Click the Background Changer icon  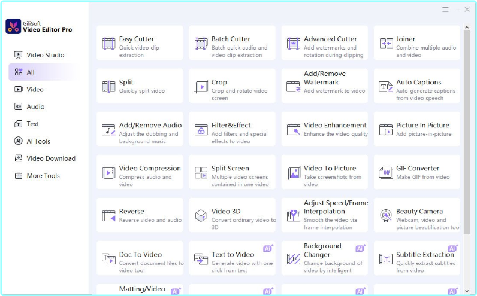(x=294, y=259)
